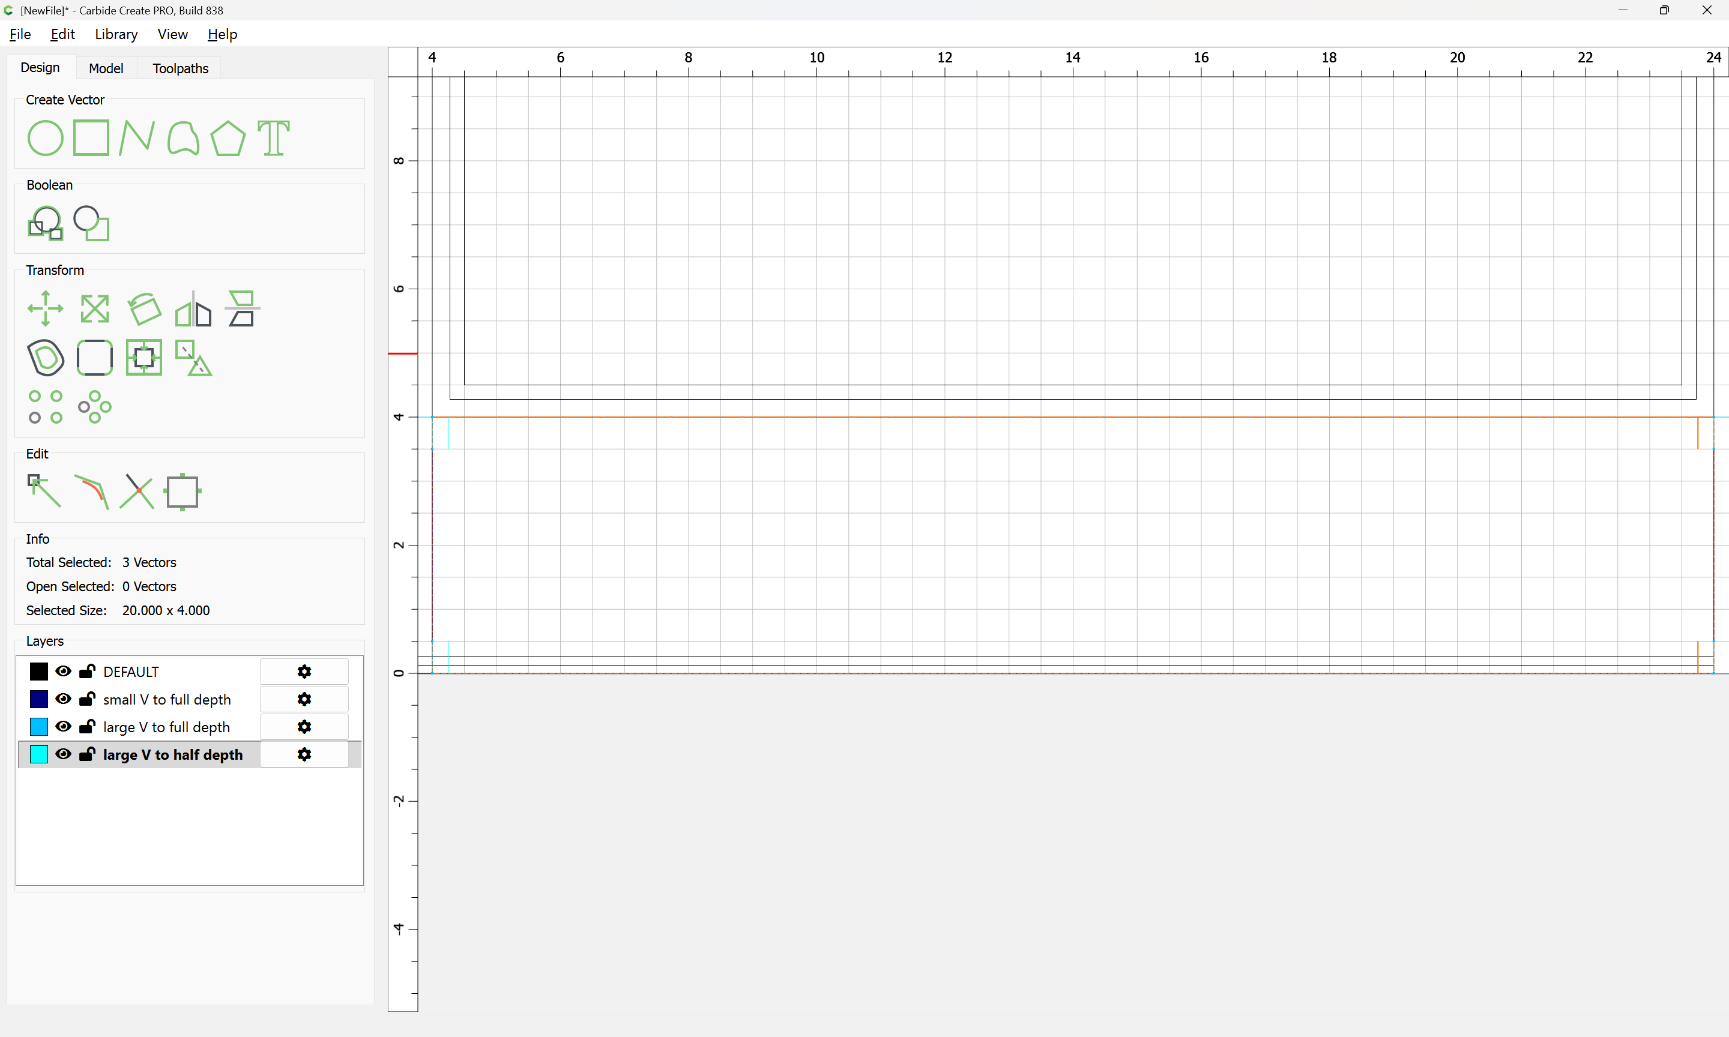Open settings gear for large V to full depth
This screenshot has width=1729, height=1037.
coord(304,727)
